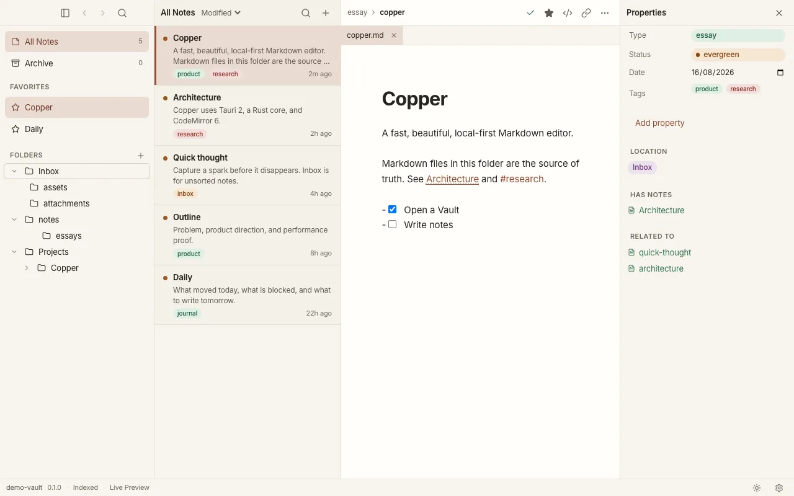Open architecture under Related To
This screenshot has height=496, width=794.
click(x=661, y=268)
